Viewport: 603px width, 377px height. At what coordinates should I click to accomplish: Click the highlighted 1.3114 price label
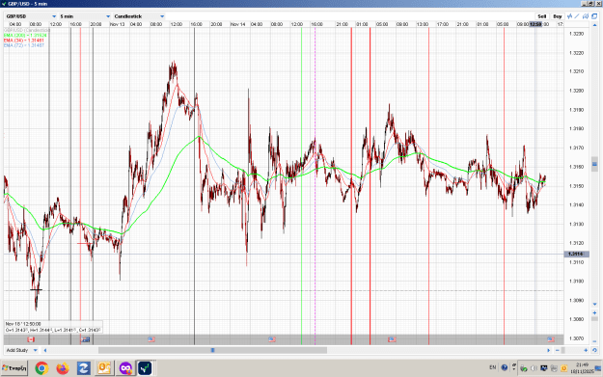point(576,254)
